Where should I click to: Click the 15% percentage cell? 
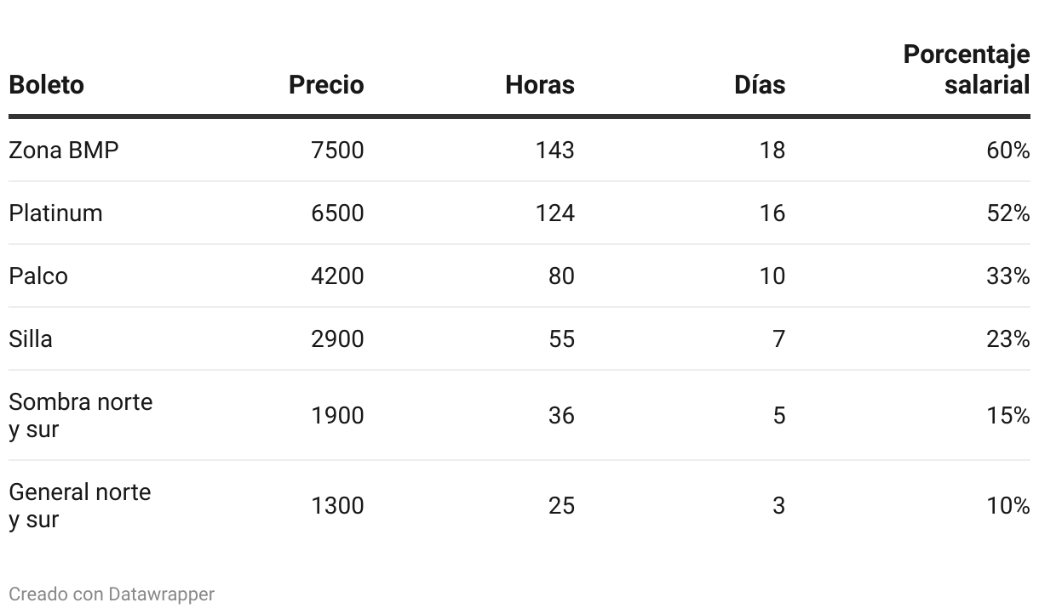[1007, 415]
